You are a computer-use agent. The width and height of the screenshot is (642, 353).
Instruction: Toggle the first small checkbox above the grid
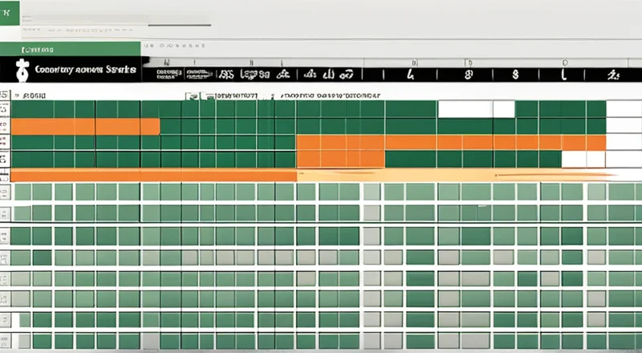pos(192,95)
